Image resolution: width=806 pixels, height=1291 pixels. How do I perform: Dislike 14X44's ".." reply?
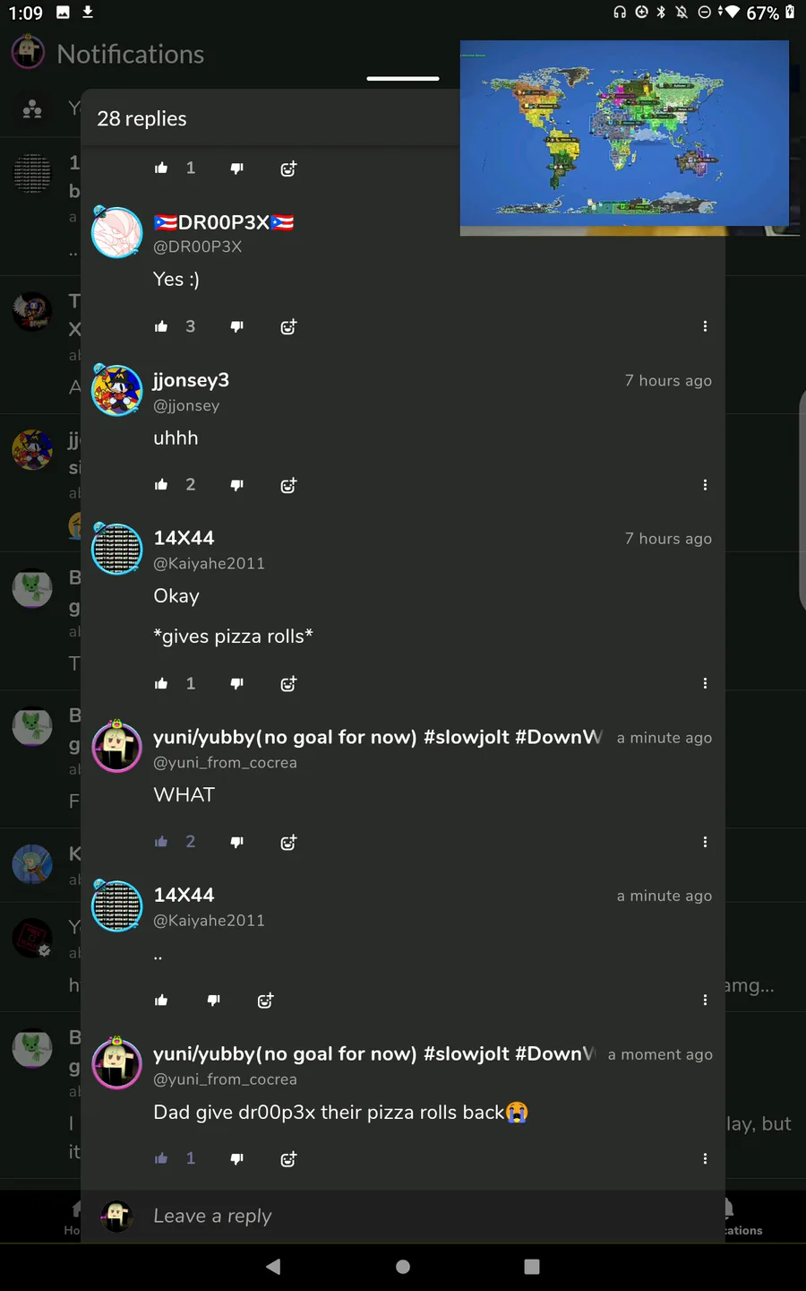pyautogui.click(x=213, y=1001)
